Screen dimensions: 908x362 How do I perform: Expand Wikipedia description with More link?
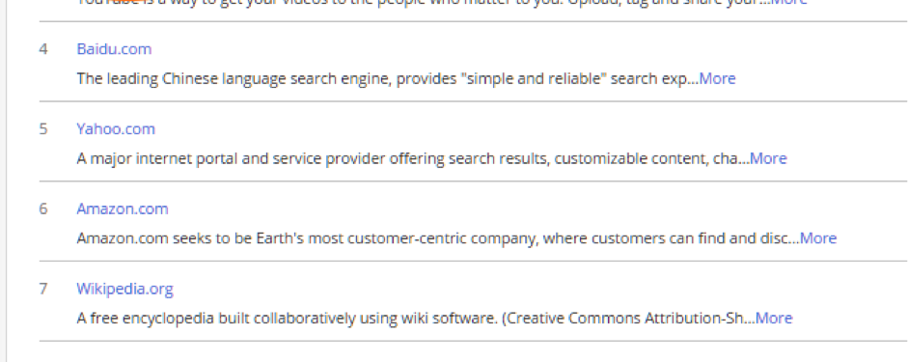pyautogui.click(x=774, y=318)
